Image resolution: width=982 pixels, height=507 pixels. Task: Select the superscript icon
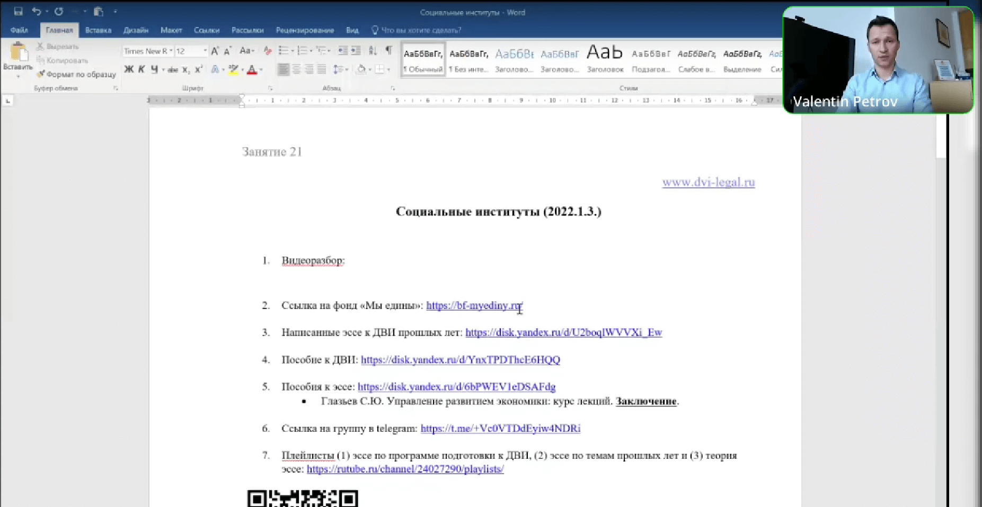click(x=199, y=69)
